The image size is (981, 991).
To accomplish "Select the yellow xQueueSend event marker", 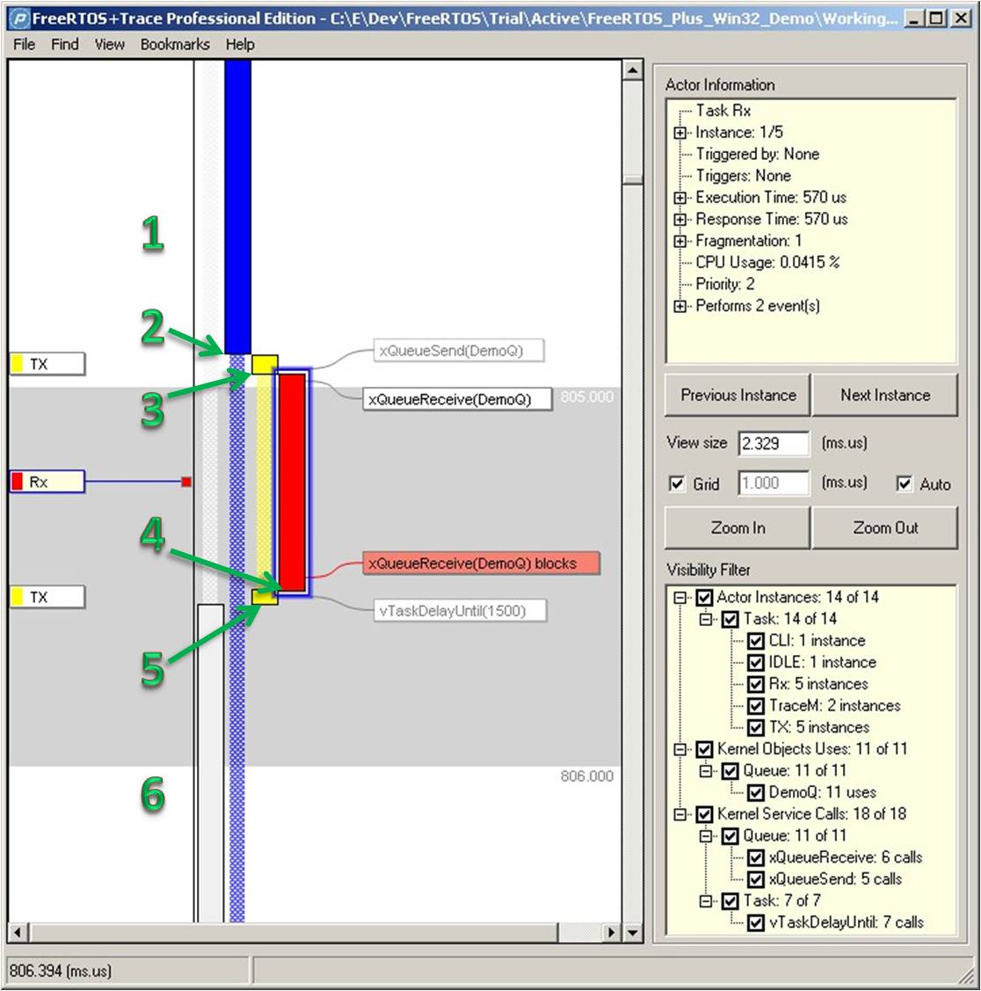I will (265, 363).
